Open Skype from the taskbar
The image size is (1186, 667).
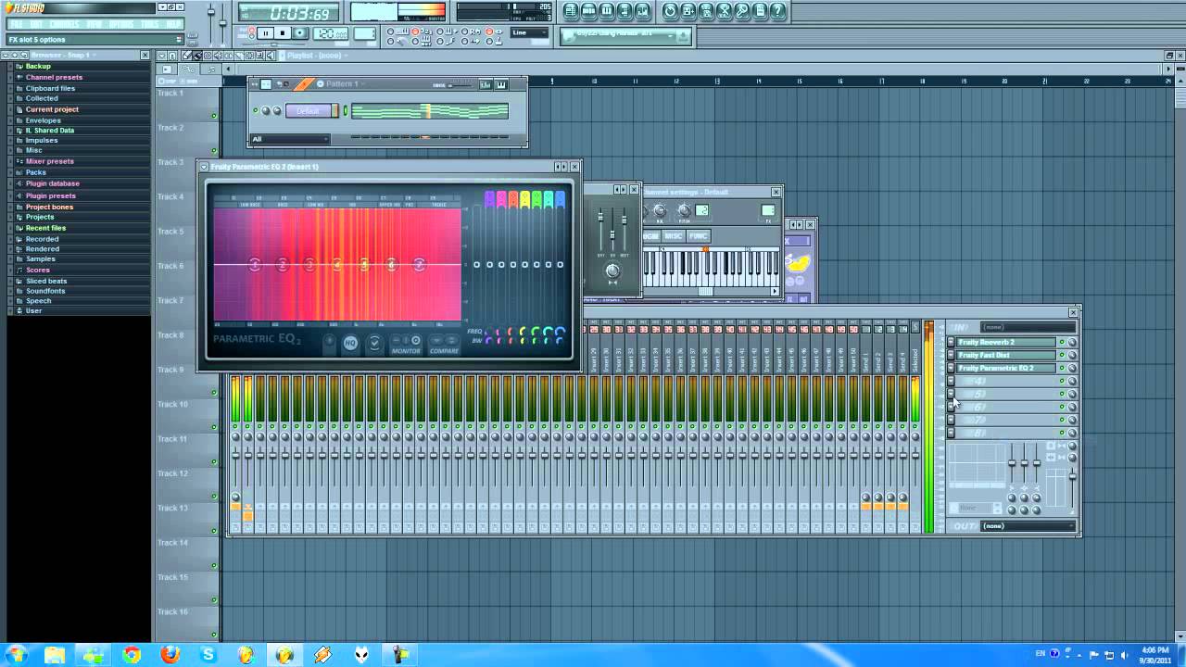point(208,655)
